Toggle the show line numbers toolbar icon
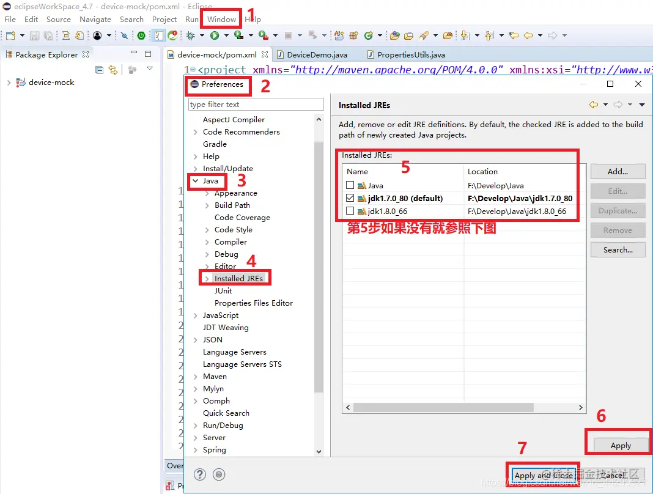This screenshot has width=653, height=494. tap(159, 35)
